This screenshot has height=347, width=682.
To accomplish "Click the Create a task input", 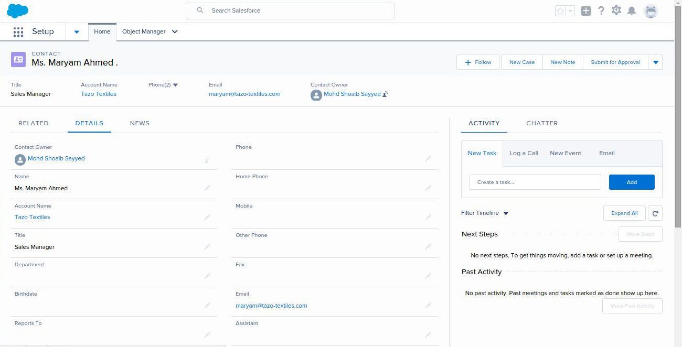I will pyautogui.click(x=535, y=182).
